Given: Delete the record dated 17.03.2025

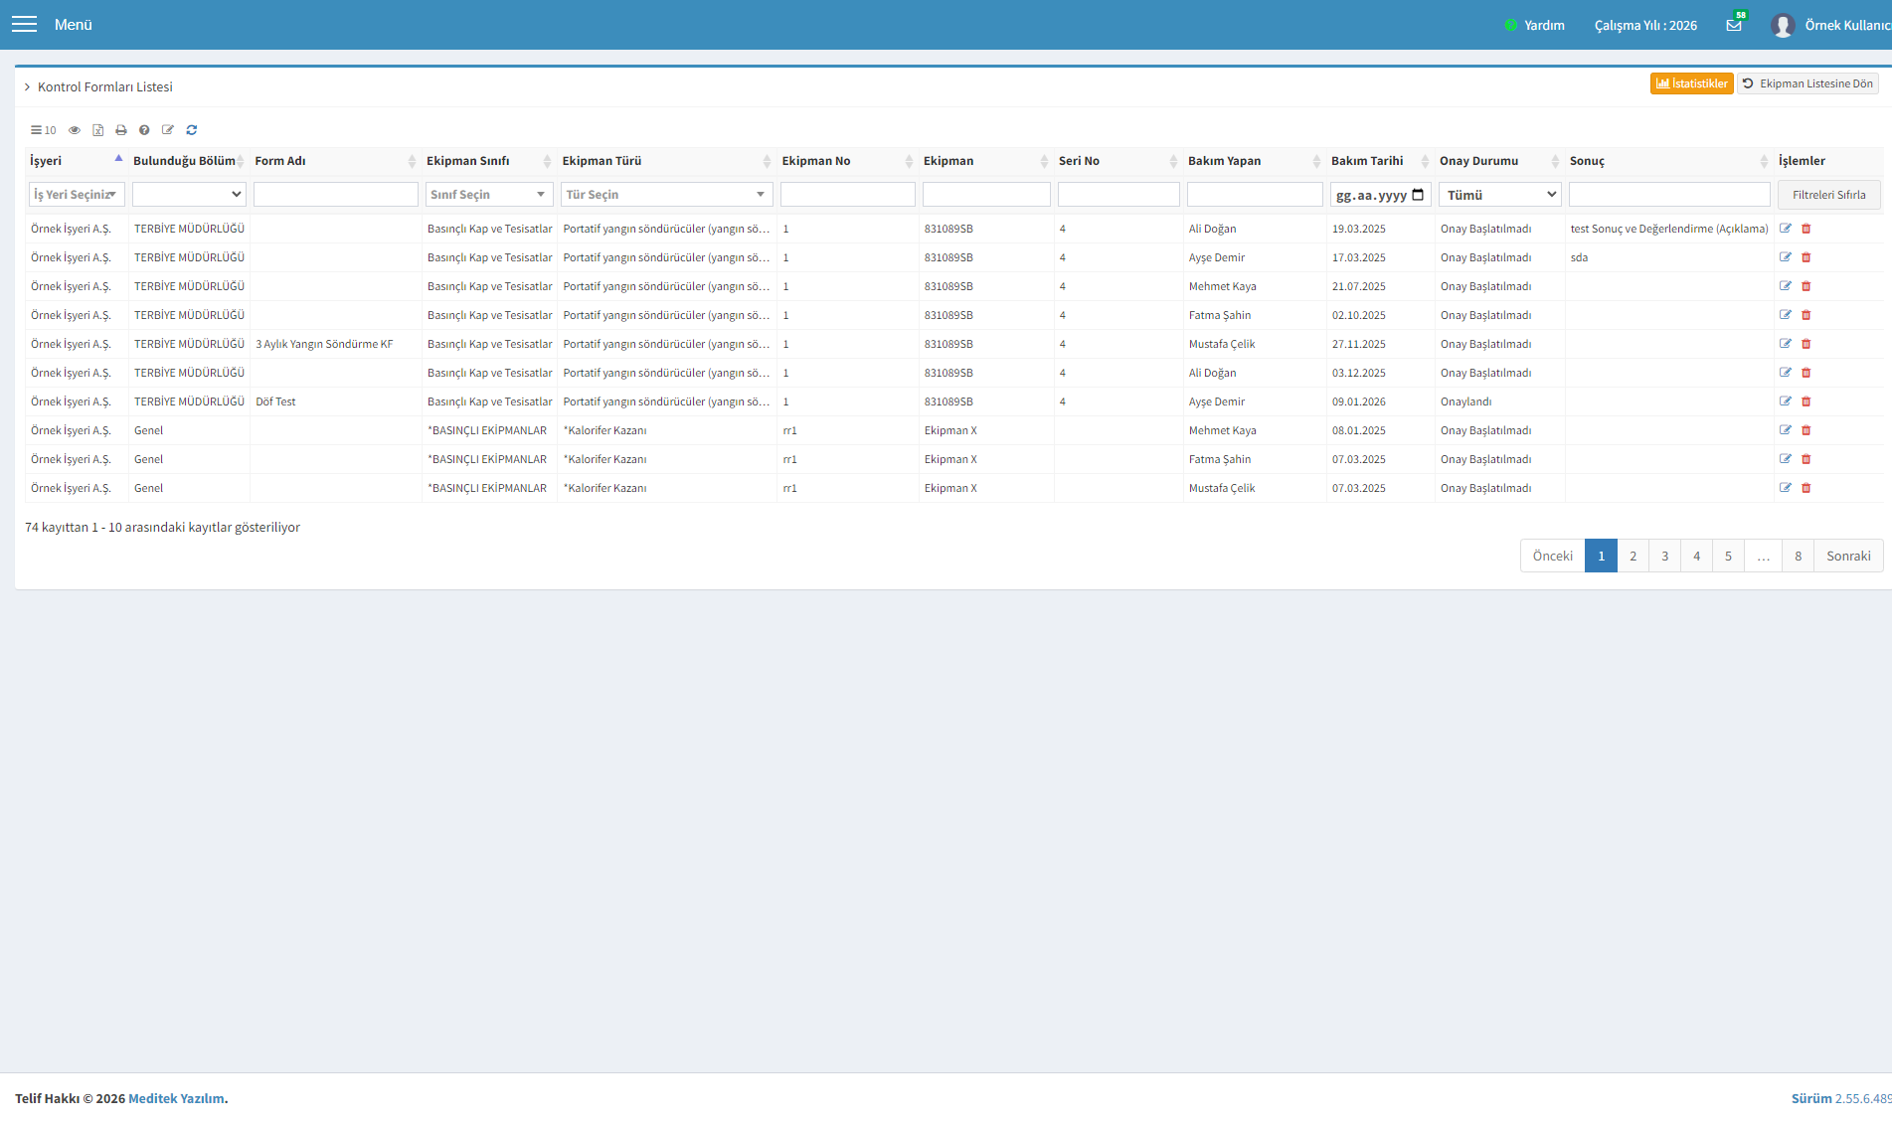Looking at the screenshot, I should click(x=1806, y=257).
